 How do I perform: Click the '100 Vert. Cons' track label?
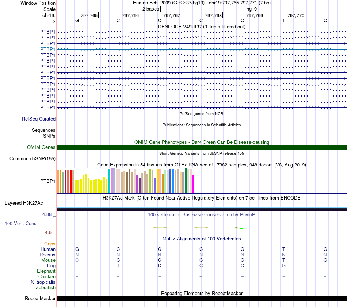pos(20,223)
